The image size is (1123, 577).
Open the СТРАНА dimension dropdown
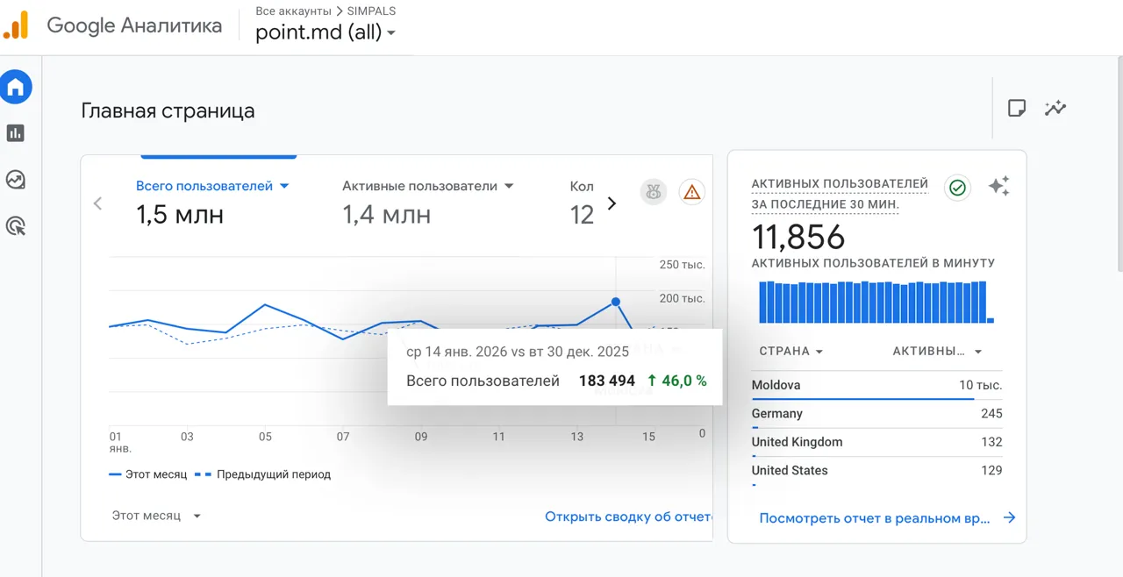791,351
